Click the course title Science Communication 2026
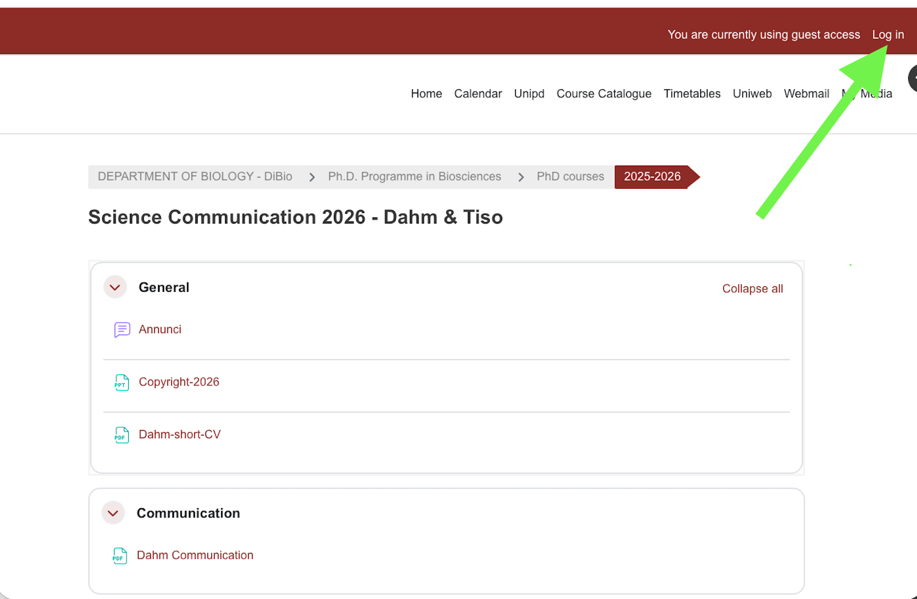917x599 pixels. click(296, 217)
